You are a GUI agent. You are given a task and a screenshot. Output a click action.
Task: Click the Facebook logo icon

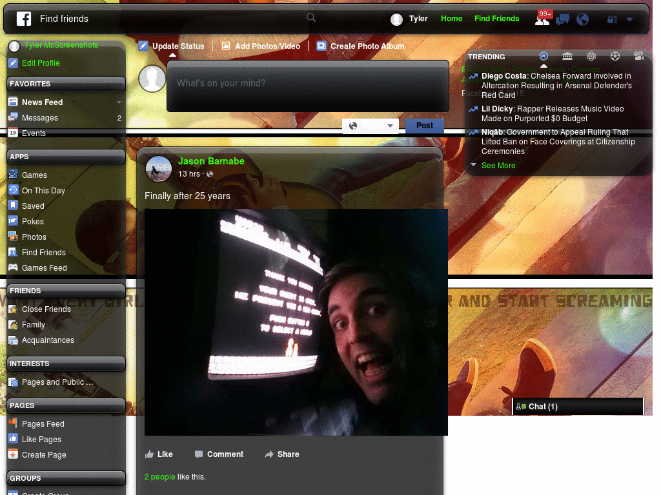[x=24, y=19]
